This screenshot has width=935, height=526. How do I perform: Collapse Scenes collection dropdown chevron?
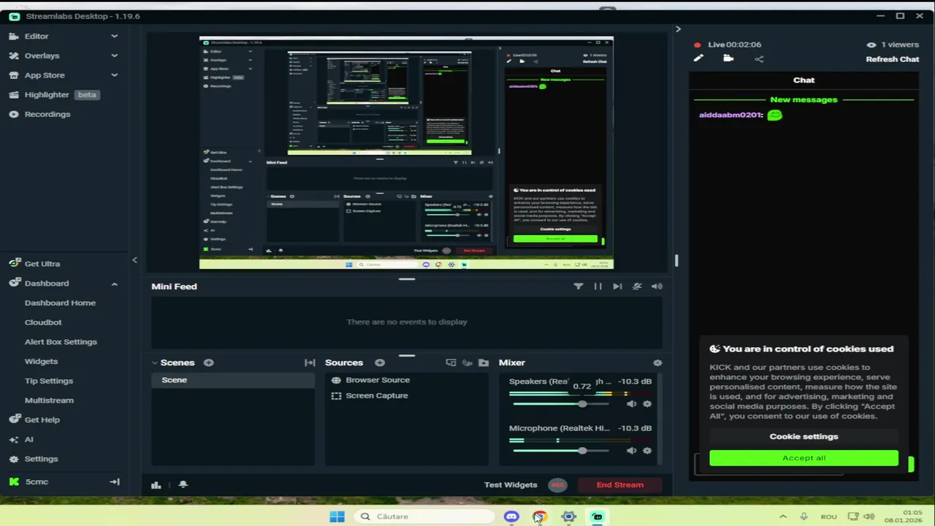tap(155, 362)
